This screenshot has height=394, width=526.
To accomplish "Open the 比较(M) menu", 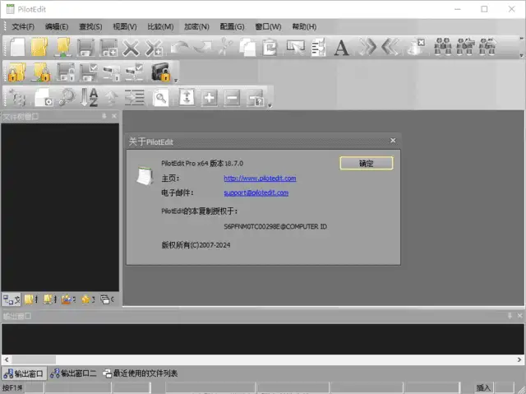I will 161,27.
